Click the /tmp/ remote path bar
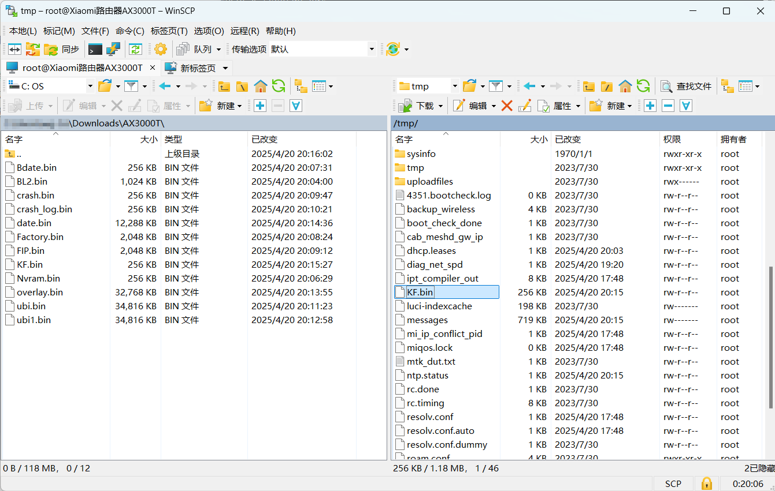Screen dimensions: 775x491 pyautogui.click(x=583, y=123)
